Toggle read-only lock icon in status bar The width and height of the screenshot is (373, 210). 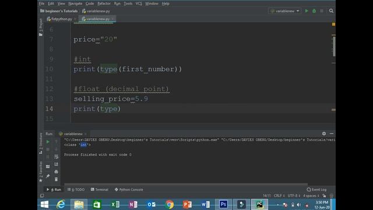click(x=324, y=196)
